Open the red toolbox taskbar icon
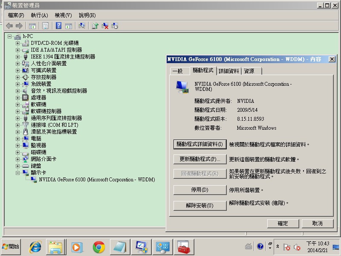 point(183,247)
